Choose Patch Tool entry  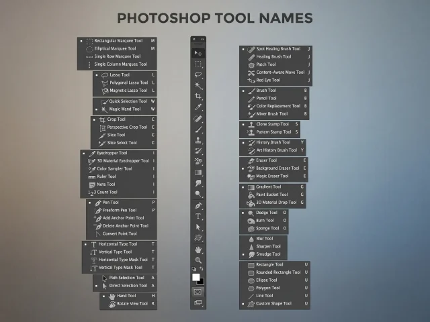(x=275, y=64)
